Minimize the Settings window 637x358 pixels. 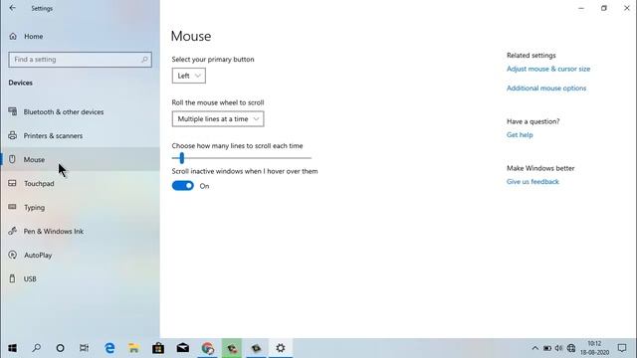pyautogui.click(x=581, y=8)
